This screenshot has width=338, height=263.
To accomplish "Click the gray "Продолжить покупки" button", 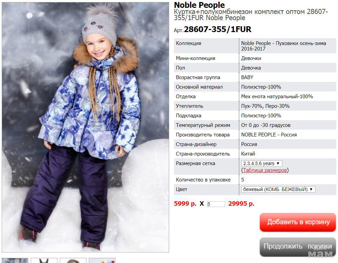I will (298, 247).
